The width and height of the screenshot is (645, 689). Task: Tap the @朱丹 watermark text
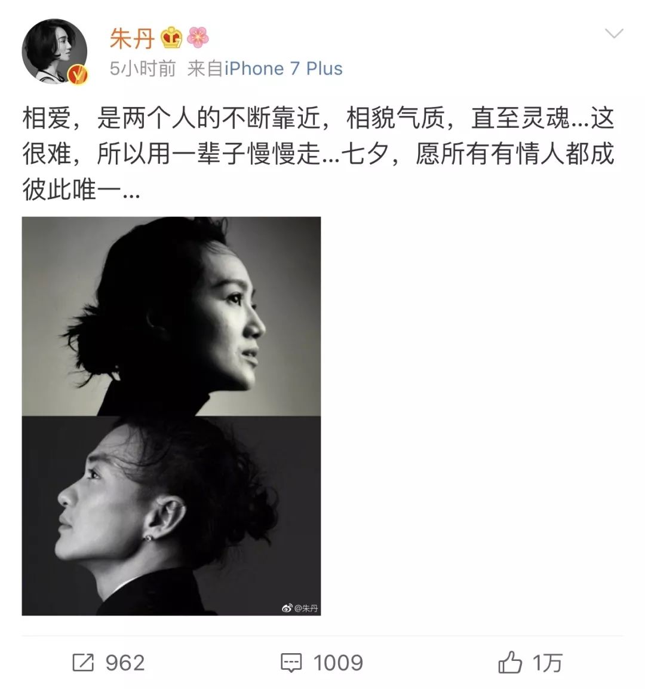[x=306, y=608]
